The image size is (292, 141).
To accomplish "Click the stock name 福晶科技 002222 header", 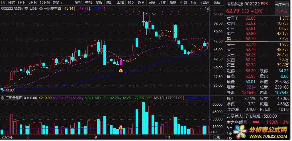I will 243,4.
